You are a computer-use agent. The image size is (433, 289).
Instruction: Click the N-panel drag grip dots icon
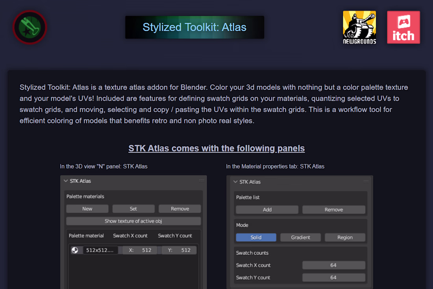202,180
